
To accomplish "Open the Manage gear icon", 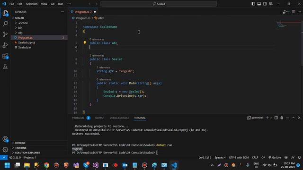I will (5, 150).
